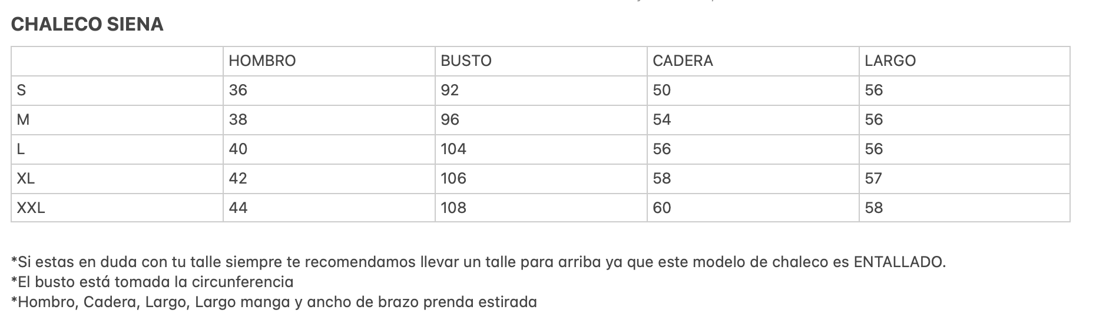The image size is (1106, 333).
Task: Click the hombro value 42 cell
Action: point(329,179)
